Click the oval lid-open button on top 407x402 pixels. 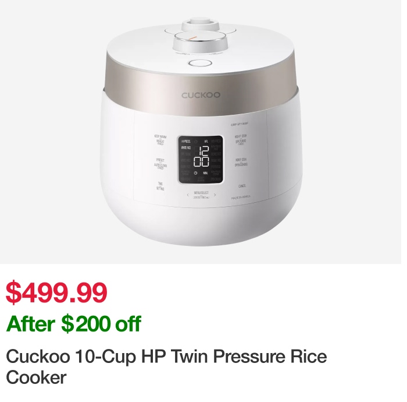[200, 63]
